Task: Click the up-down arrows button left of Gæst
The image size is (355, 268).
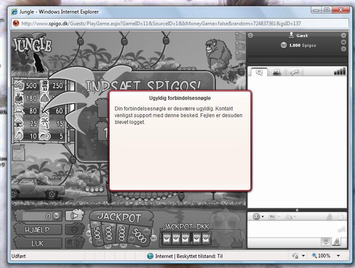Action: [x=250, y=35]
